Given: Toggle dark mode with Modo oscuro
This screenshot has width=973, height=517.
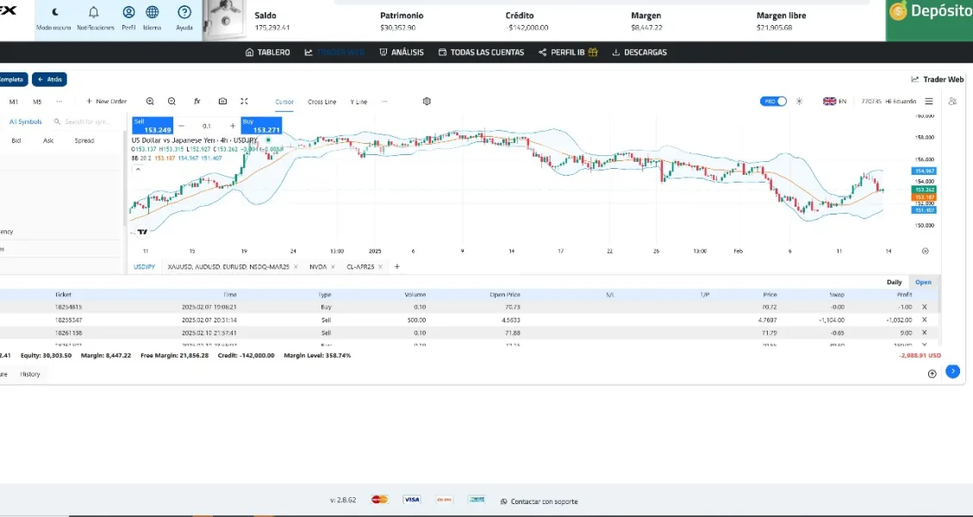Looking at the screenshot, I should click(x=54, y=13).
